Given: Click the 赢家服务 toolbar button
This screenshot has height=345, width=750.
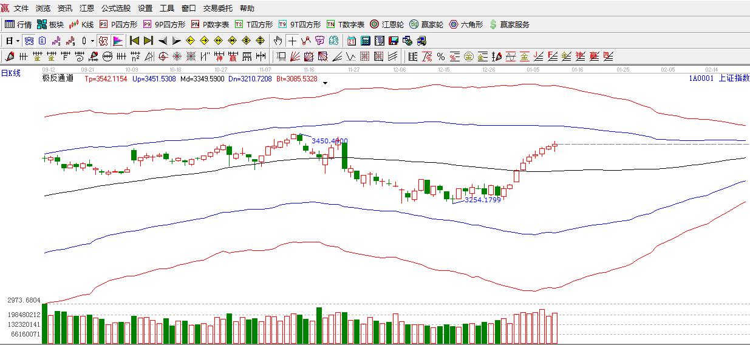Looking at the screenshot, I should 509,24.
